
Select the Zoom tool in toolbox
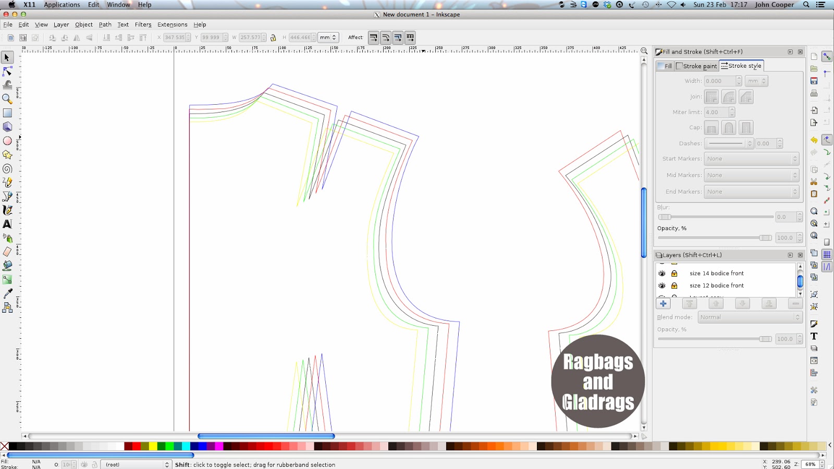point(7,98)
